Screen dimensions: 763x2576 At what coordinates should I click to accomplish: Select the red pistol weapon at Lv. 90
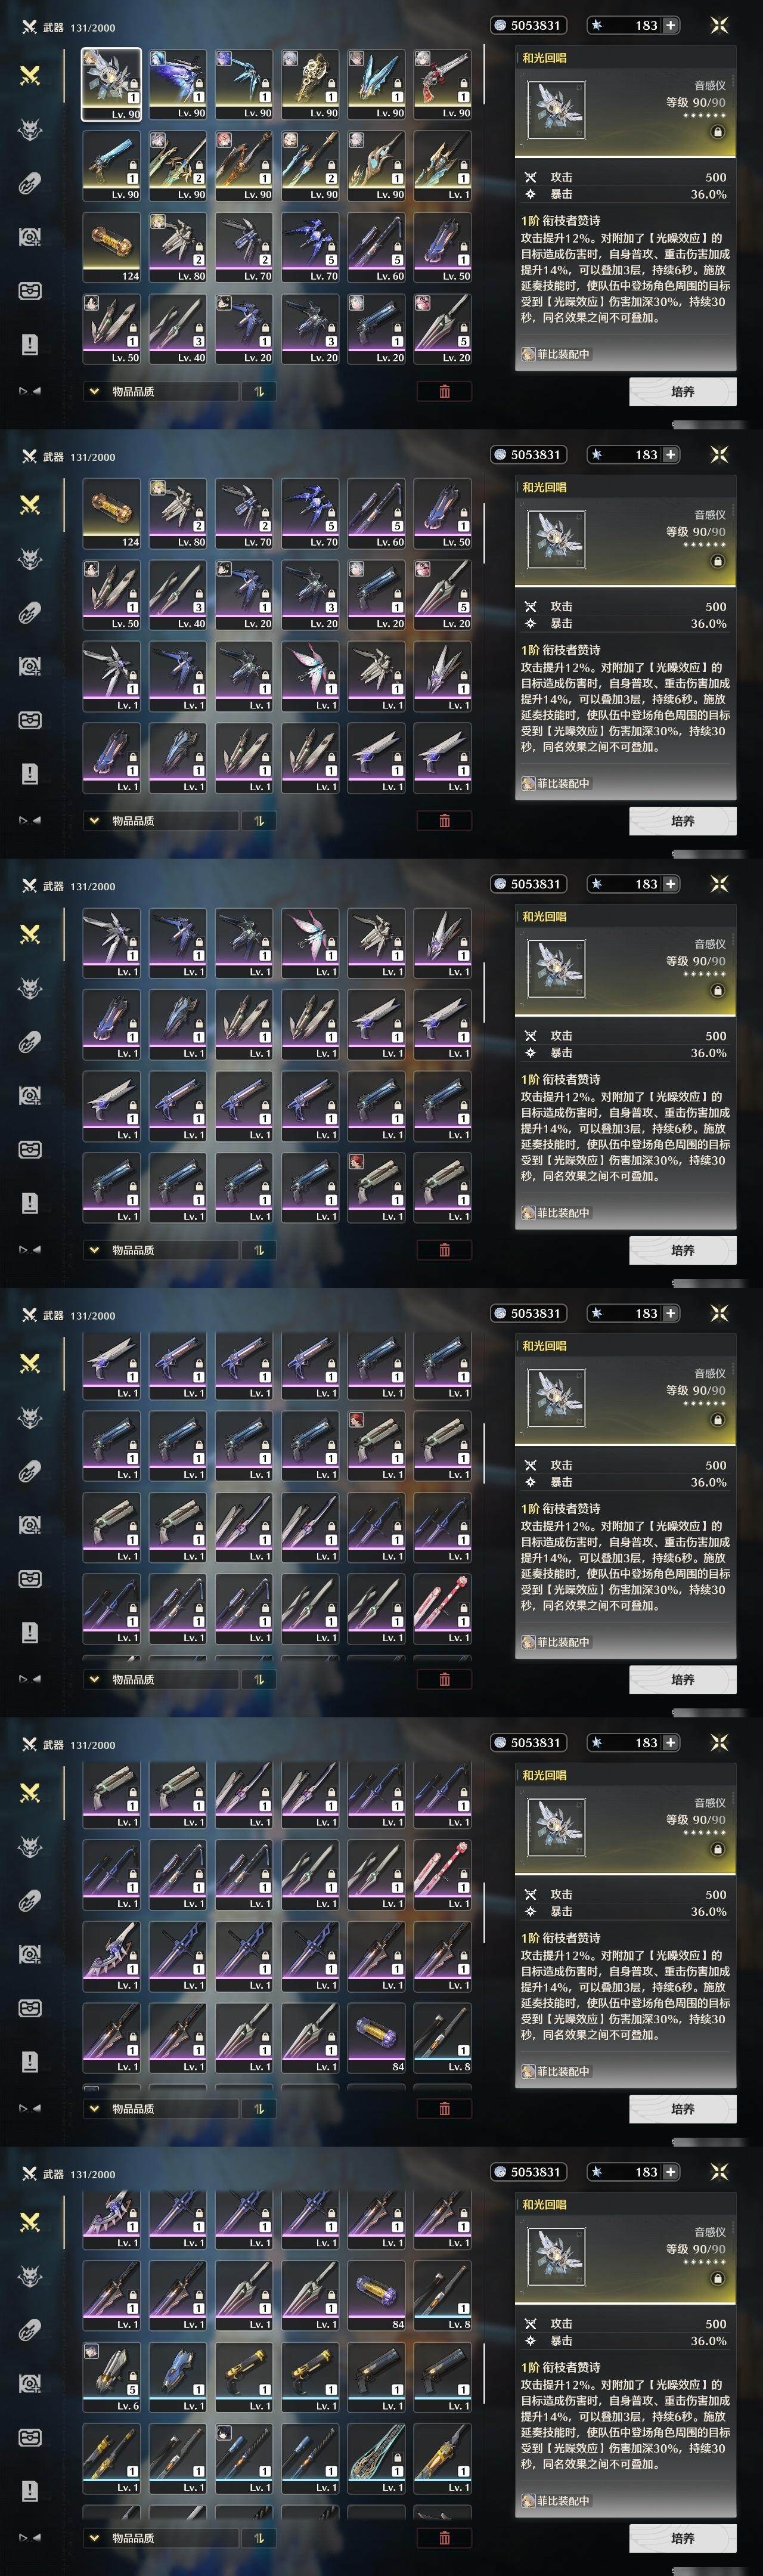click(x=443, y=85)
